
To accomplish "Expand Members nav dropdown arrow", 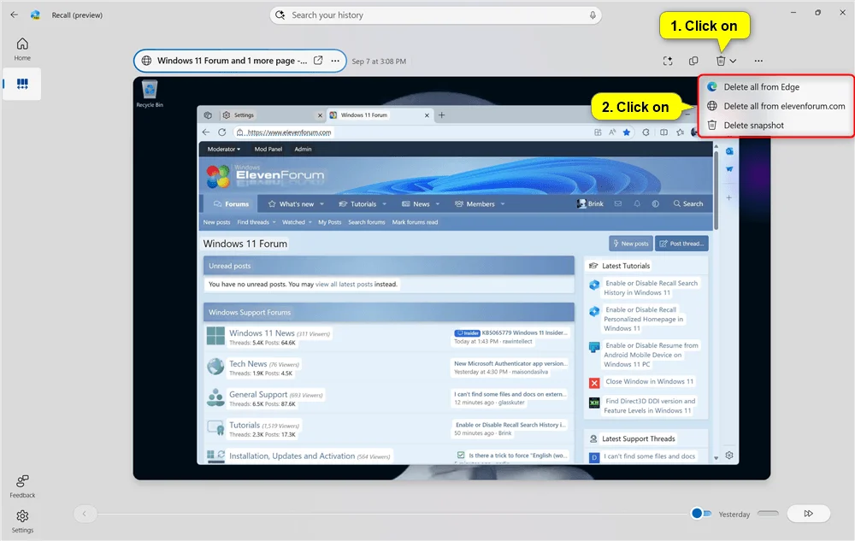I will [x=503, y=203].
